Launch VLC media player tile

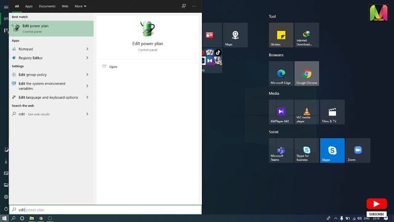coord(307,112)
